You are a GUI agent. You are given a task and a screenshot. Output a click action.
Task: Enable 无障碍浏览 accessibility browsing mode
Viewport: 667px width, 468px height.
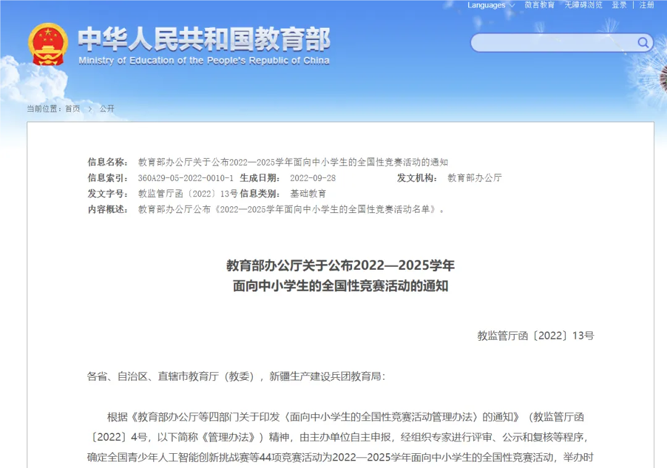[x=583, y=5]
